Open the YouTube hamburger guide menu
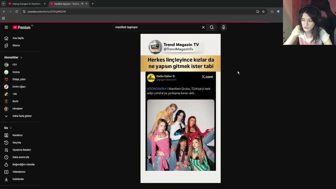 tap(6, 27)
